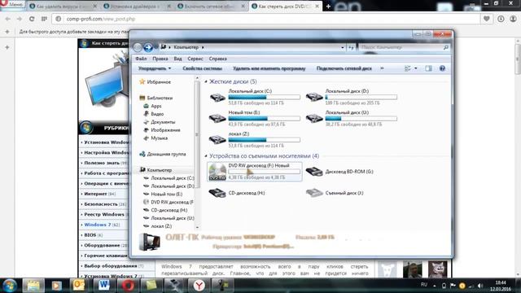
Task: Open BIOS rubric link on webpage
Action: [90, 235]
